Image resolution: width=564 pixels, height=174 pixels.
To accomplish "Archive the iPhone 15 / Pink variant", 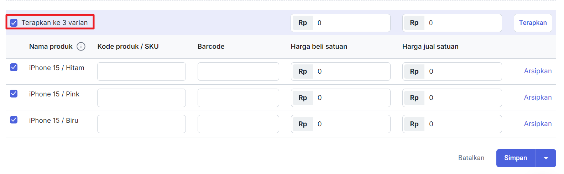I will tap(538, 97).
